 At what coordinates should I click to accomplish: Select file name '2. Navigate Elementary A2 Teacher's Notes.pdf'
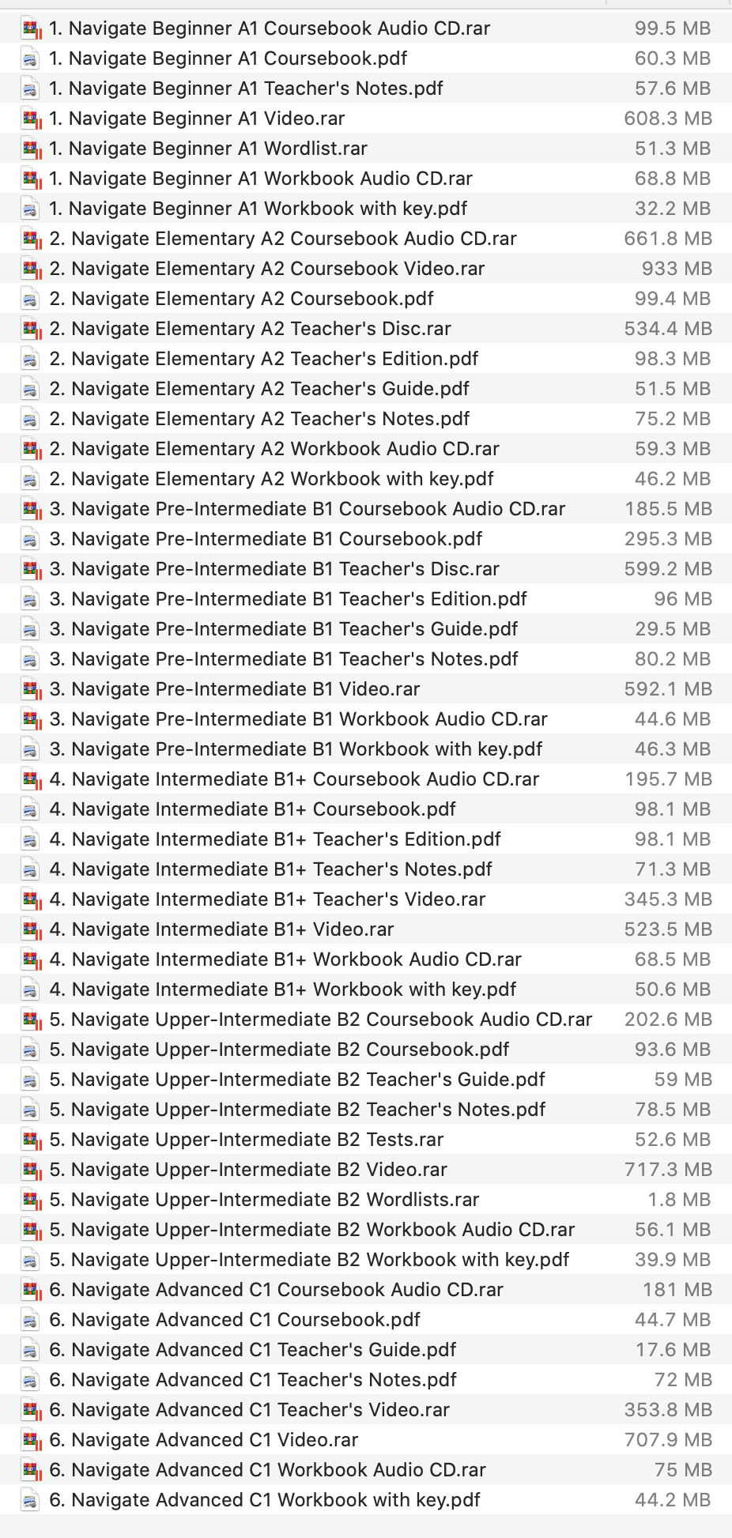[259, 419]
